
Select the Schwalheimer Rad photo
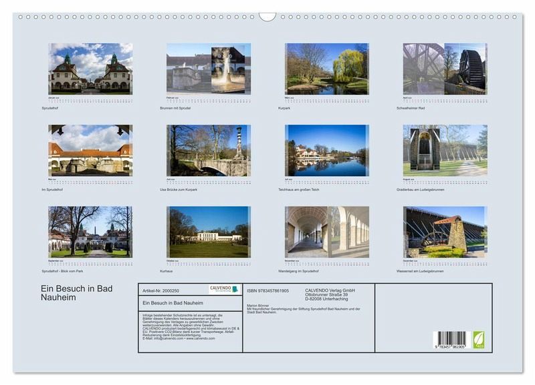point(445,68)
